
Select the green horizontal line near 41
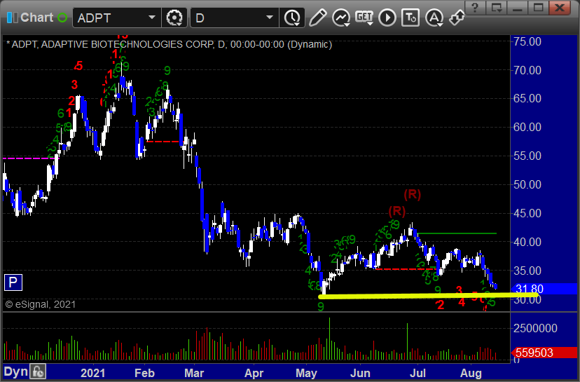[457, 233]
